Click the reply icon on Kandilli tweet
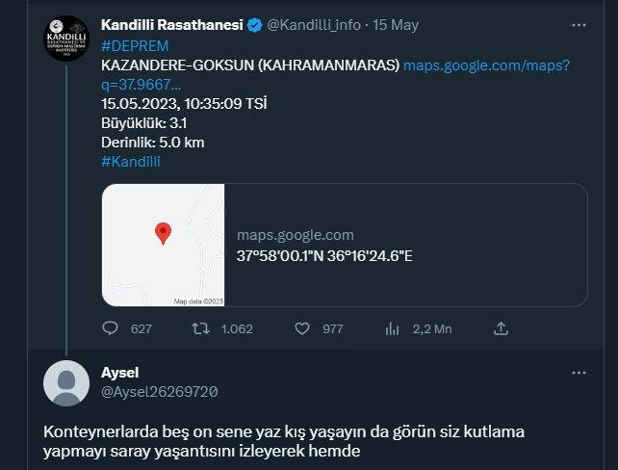Image resolution: width=618 pixels, height=470 pixels. 110,328
